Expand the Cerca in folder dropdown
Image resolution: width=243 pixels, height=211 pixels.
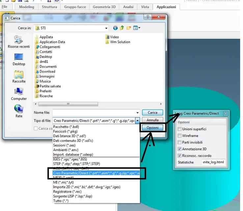point(106,28)
